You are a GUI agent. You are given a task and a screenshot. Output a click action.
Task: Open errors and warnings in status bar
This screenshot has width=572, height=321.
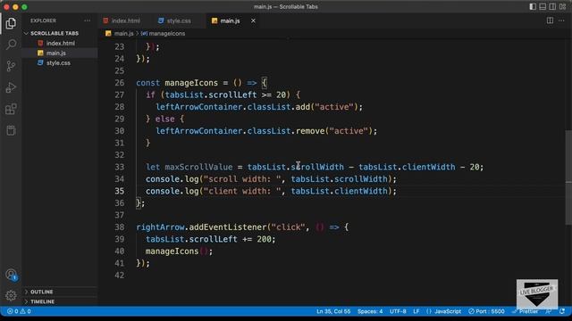(19, 311)
